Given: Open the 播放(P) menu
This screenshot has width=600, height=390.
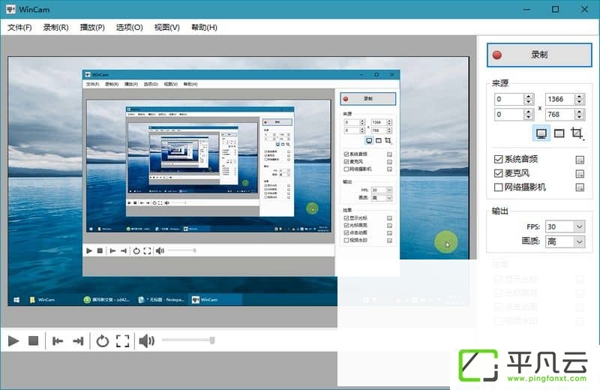Looking at the screenshot, I should (92, 28).
